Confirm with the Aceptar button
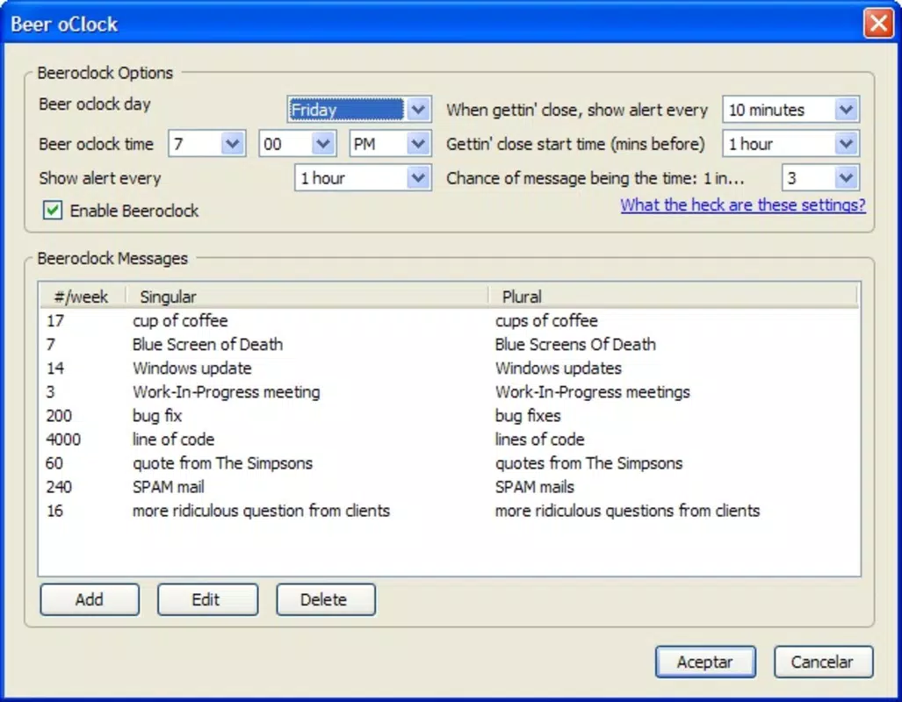The image size is (902, 702). click(705, 662)
